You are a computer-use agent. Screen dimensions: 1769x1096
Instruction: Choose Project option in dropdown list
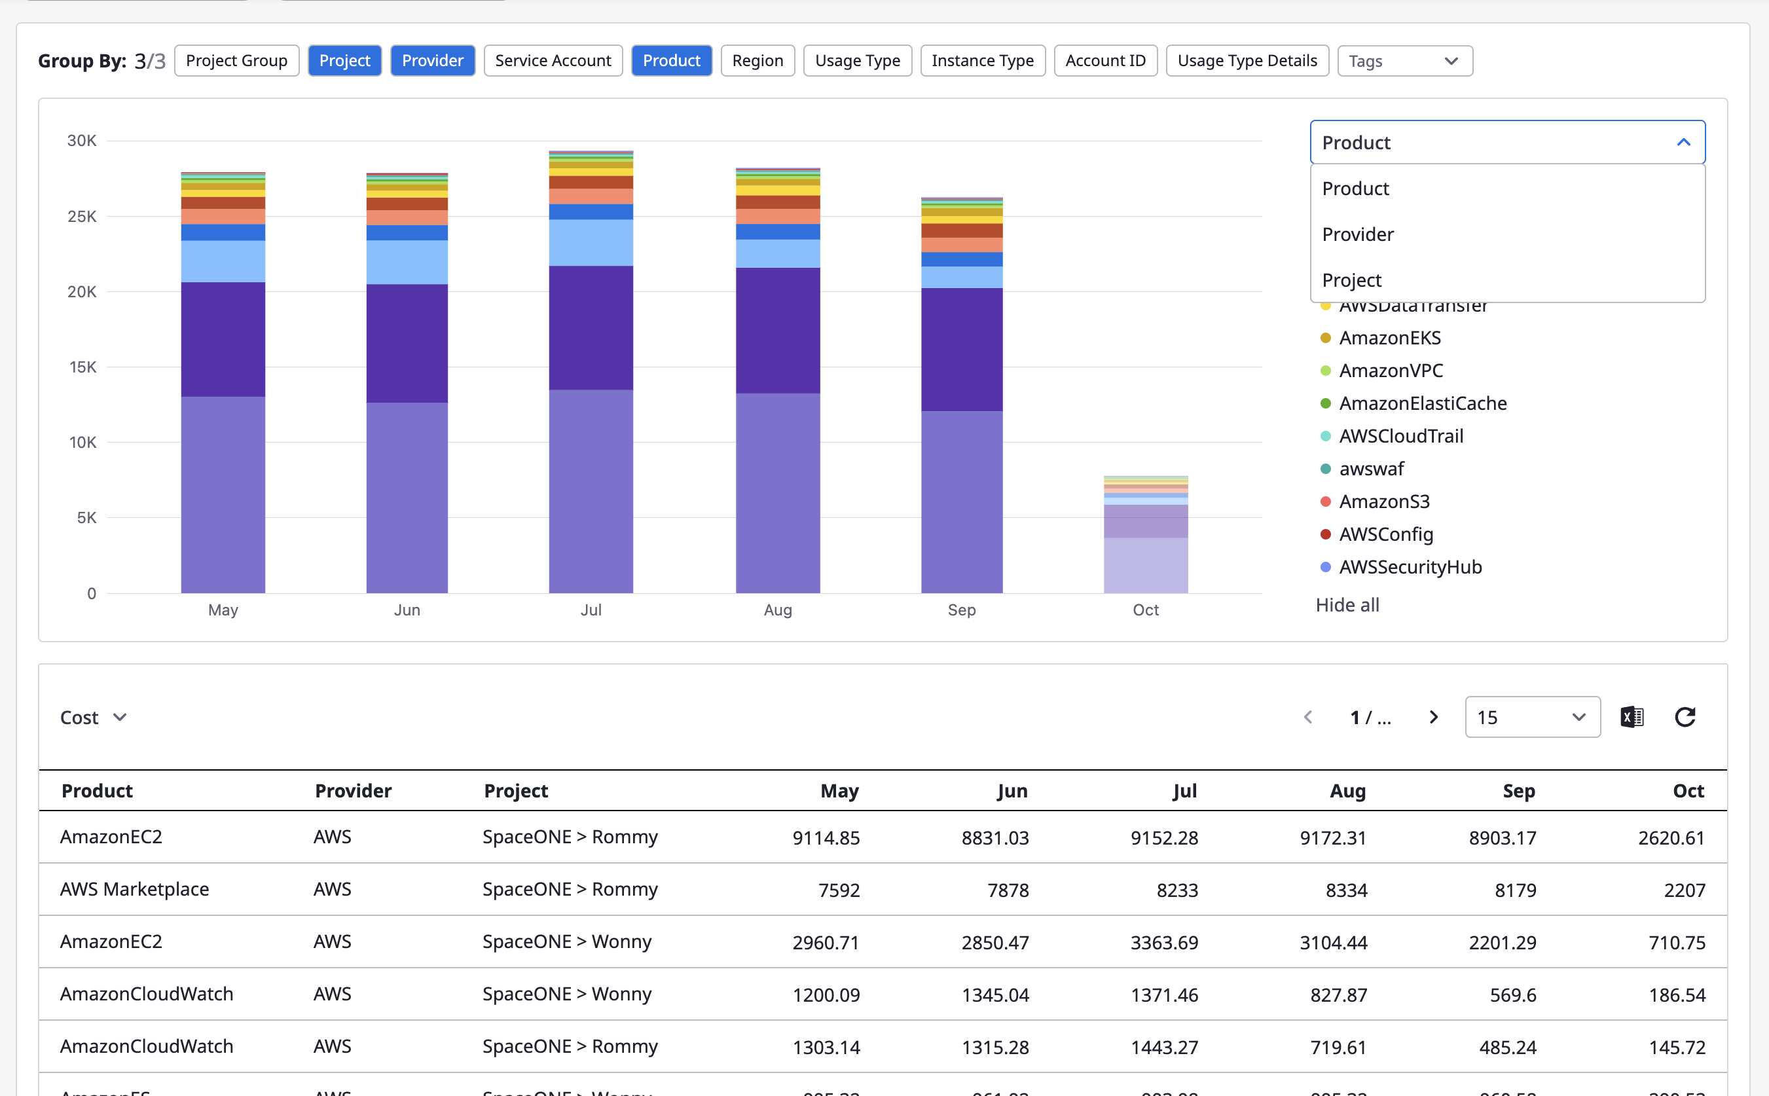[x=1507, y=280]
